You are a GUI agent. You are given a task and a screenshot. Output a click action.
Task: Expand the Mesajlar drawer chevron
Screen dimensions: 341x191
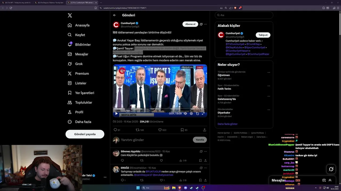pos(330,180)
